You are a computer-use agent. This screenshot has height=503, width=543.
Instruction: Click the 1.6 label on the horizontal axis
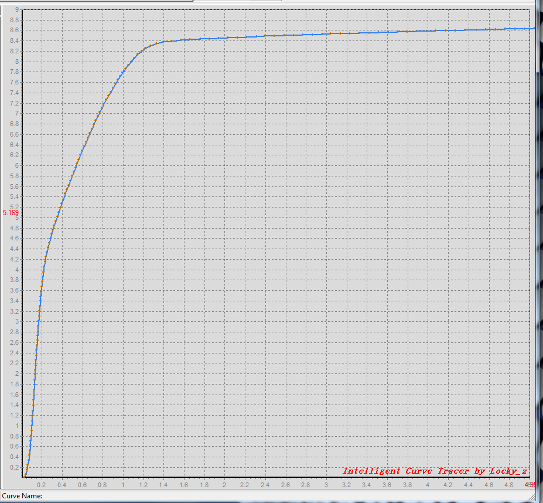coord(183,485)
